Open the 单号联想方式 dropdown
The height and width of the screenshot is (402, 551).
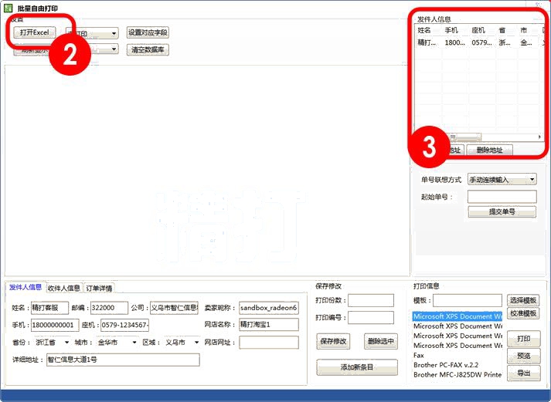tap(502, 180)
